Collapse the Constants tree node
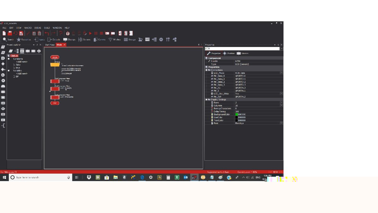Viewport: 378px width, 213px height. pyautogui.click(x=9, y=59)
